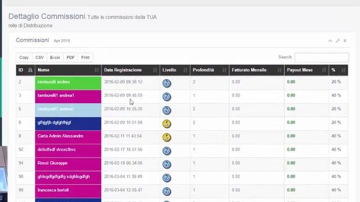Close the Commissioni panel X icon
The height and width of the screenshot is (202, 360).
[x=345, y=41]
